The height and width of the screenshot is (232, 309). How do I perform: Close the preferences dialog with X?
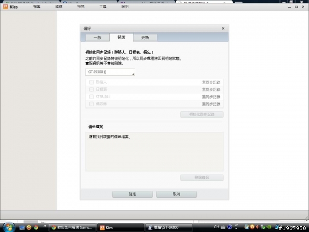pyautogui.click(x=223, y=29)
